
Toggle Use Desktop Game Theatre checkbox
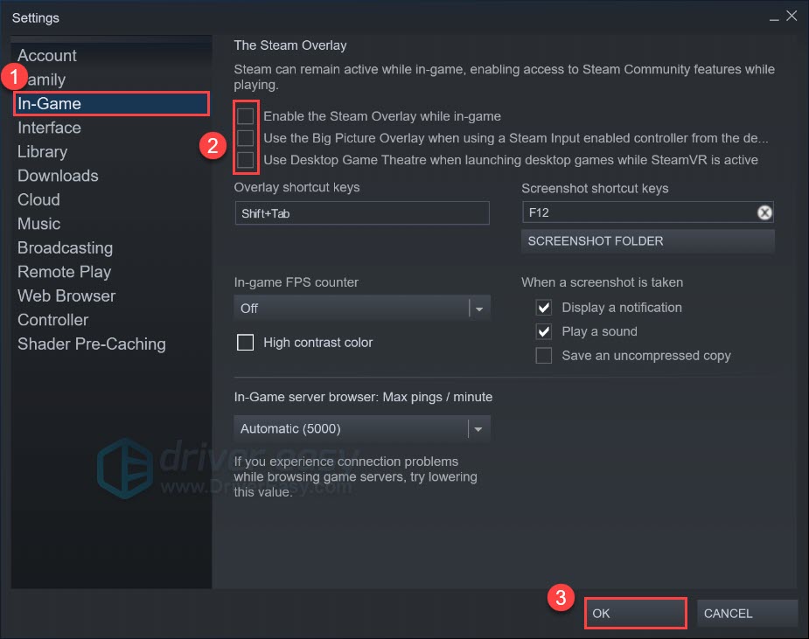point(246,160)
